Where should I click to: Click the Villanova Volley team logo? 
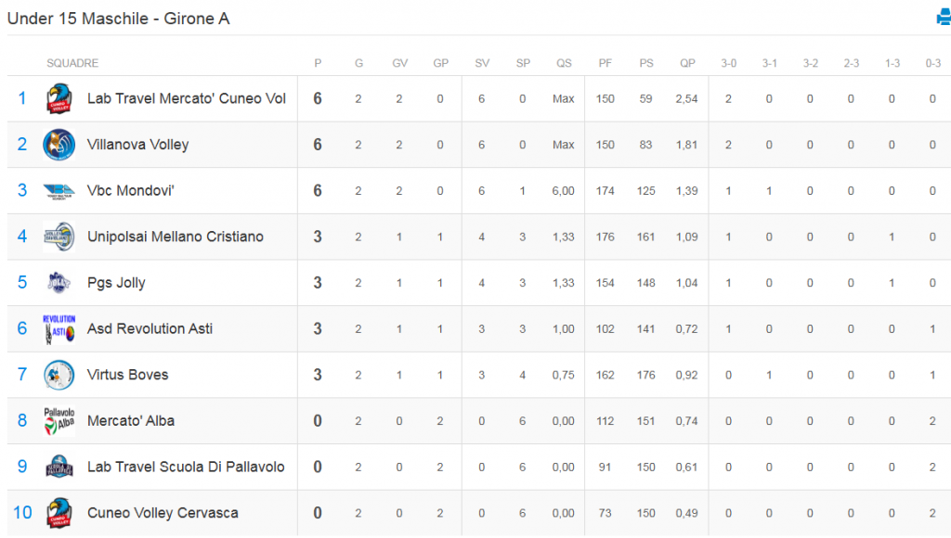59,145
